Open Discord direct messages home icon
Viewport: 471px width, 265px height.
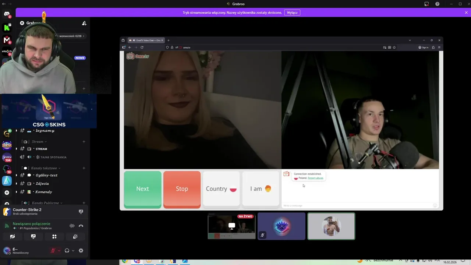click(x=7, y=14)
